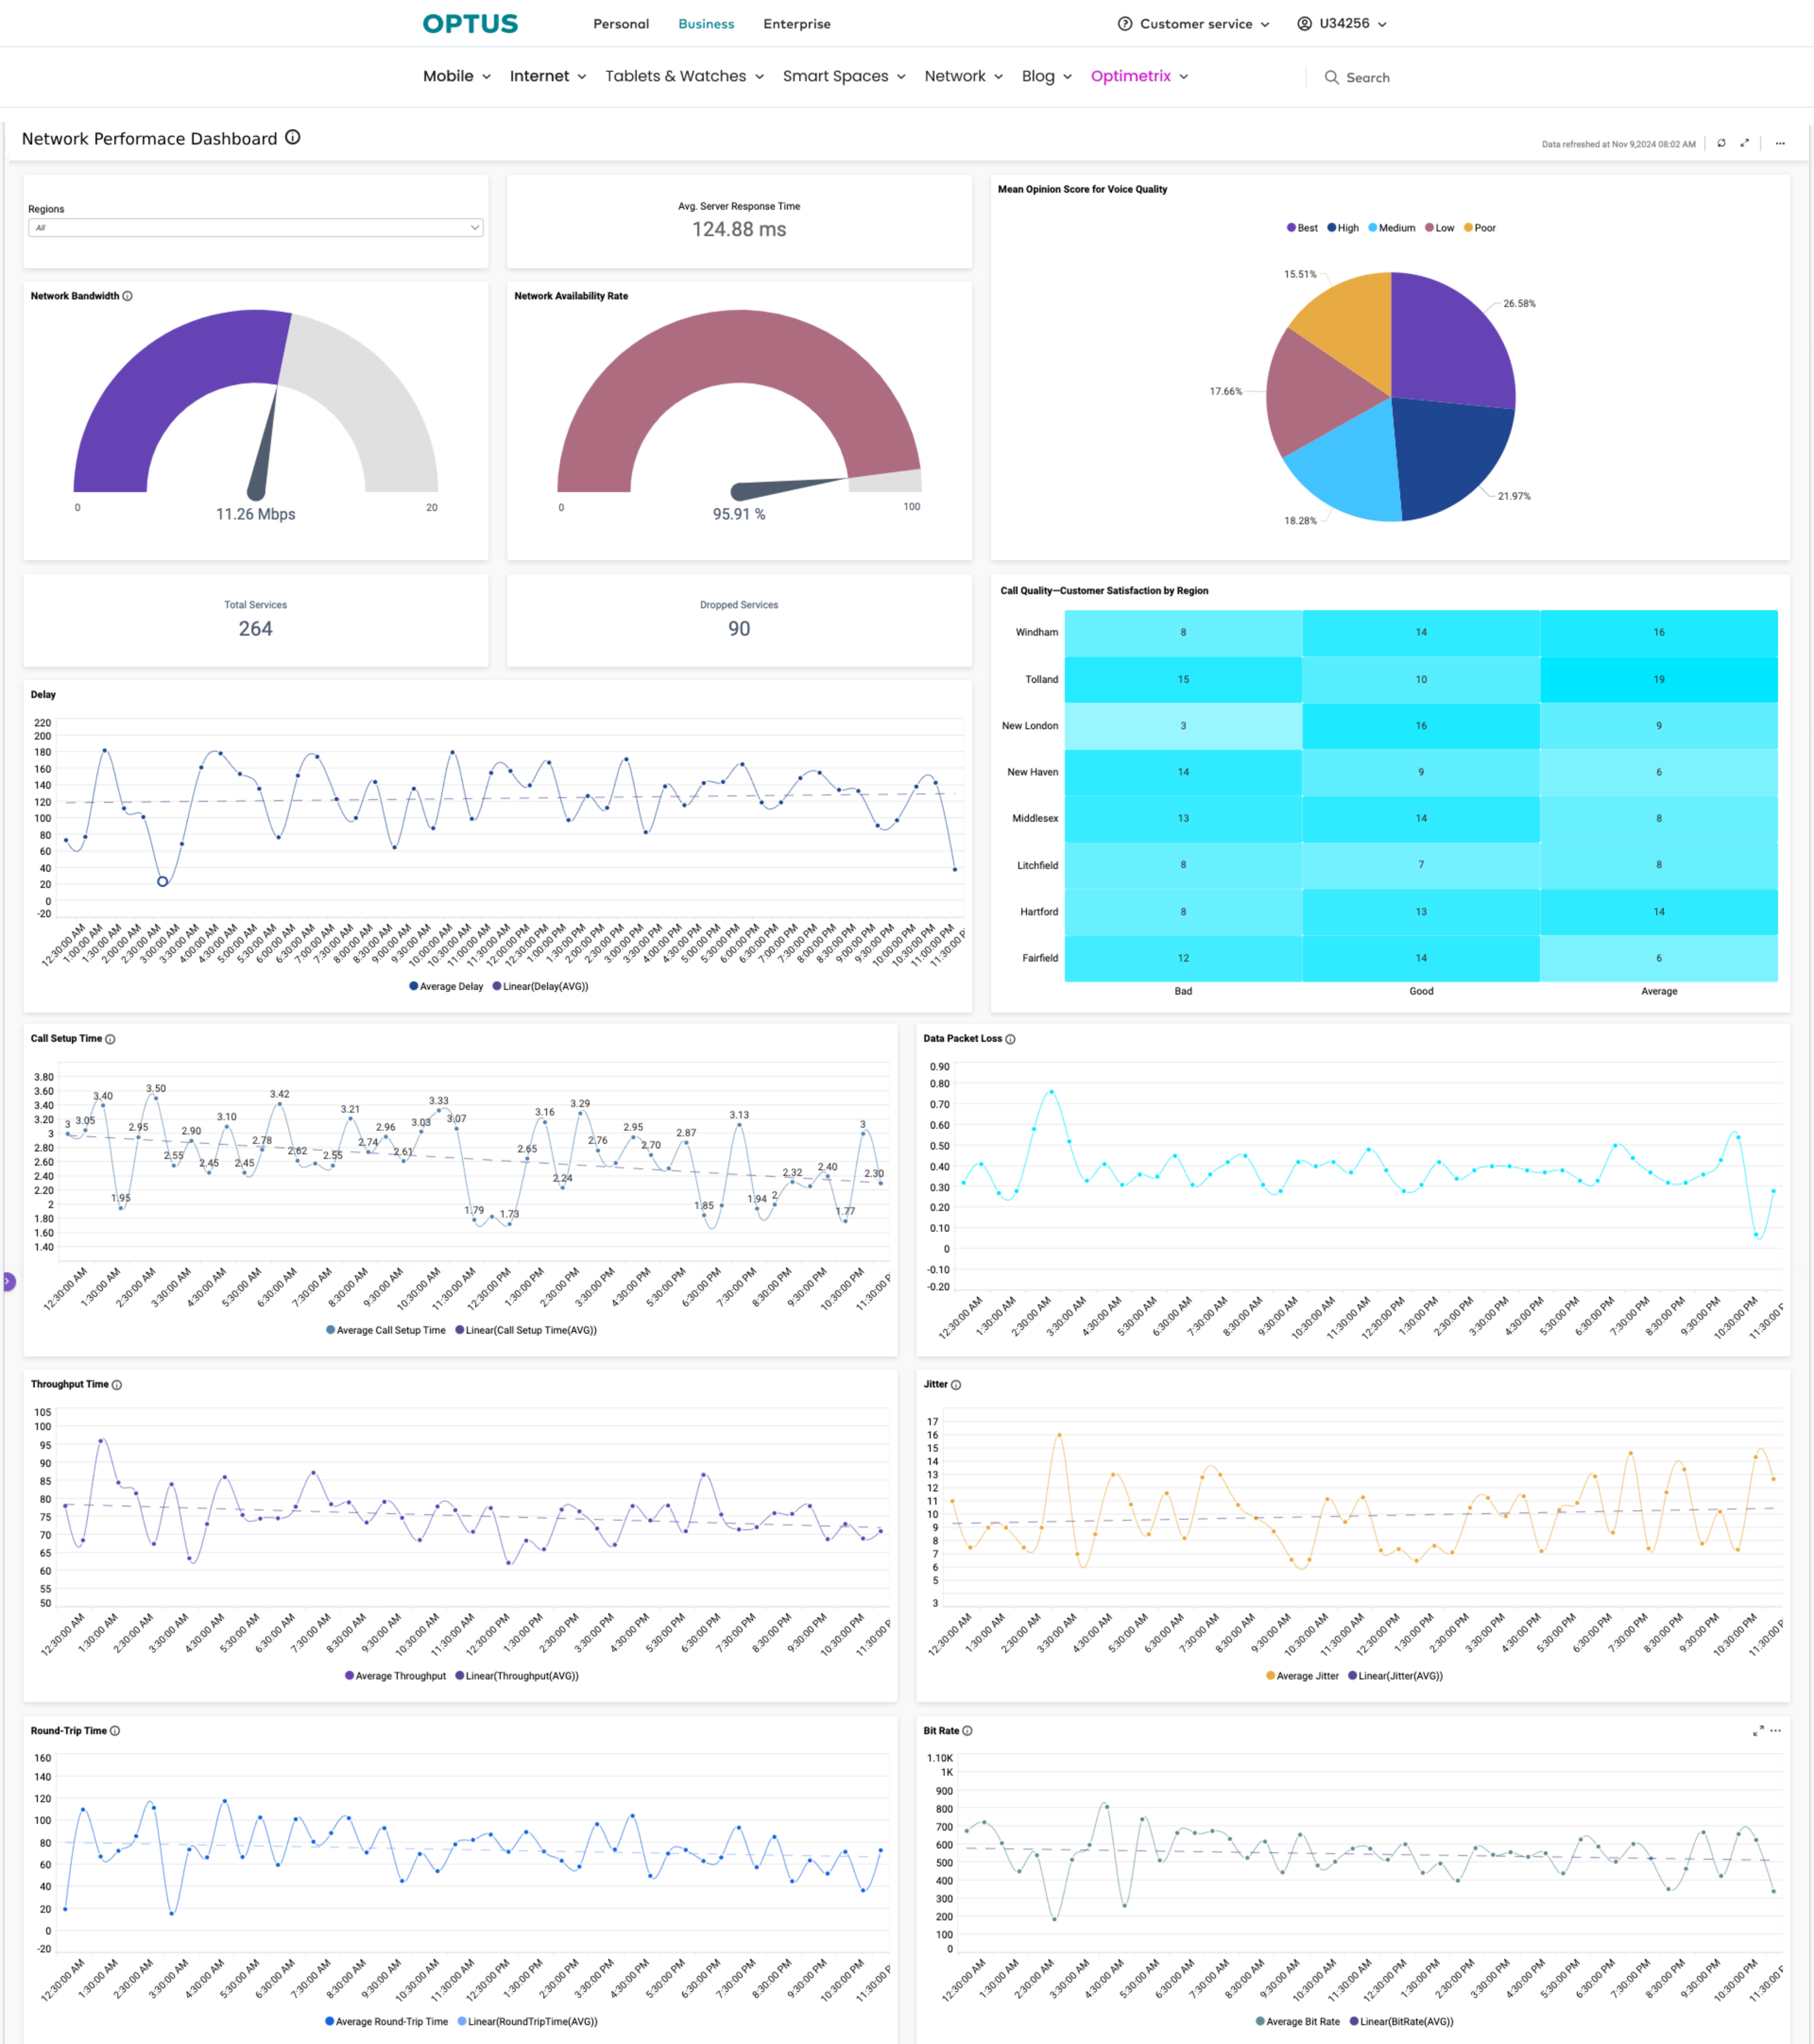Open the Regions dropdown
Image resolution: width=1814 pixels, height=2044 pixels.
point(255,228)
